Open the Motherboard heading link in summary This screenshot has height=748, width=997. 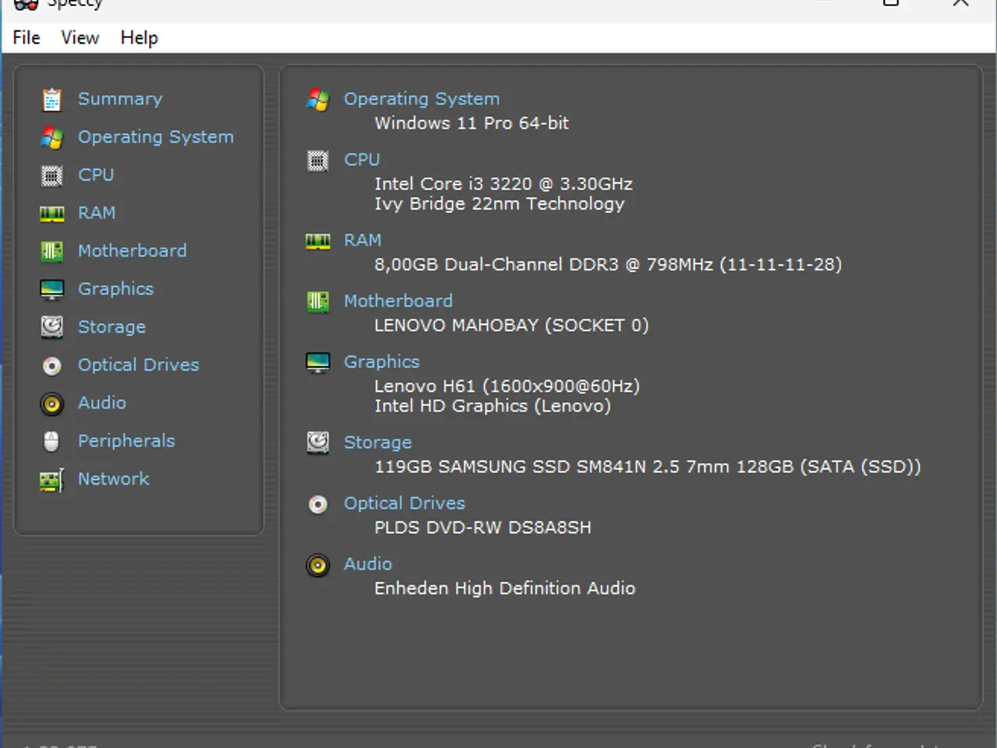(x=399, y=301)
